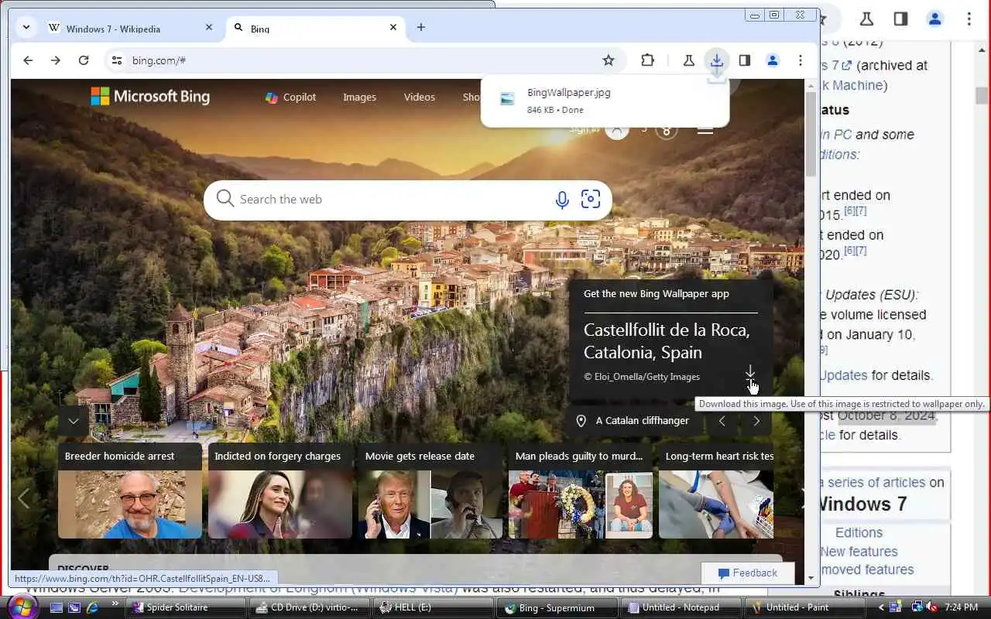Click New features link in Wikipedia sidebar

click(859, 552)
